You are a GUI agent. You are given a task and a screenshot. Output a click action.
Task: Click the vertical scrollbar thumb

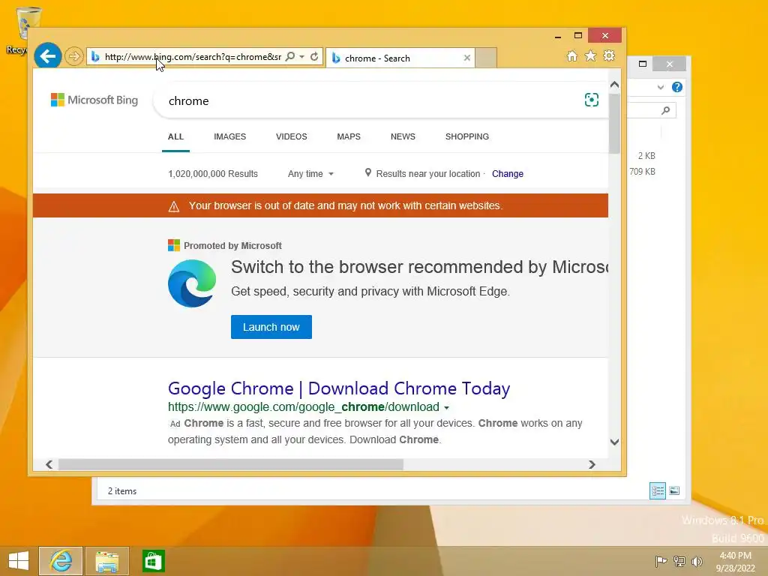coord(615,124)
